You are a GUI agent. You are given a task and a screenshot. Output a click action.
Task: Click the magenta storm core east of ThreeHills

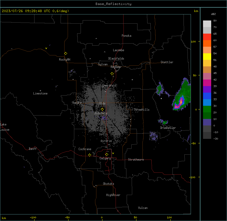point(180,103)
